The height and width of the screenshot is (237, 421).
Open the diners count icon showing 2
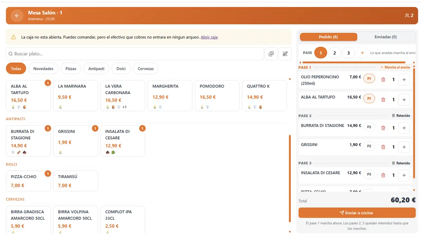pos(409,15)
